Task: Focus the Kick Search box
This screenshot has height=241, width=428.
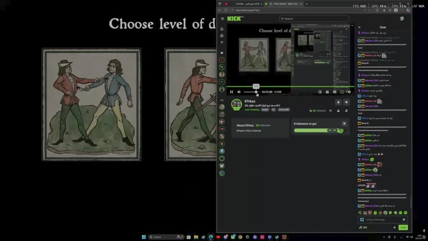Action: click(x=314, y=19)
